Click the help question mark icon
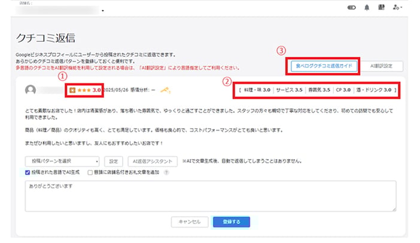Viewport: 420px width, 243px height. (x=166, y=172)
